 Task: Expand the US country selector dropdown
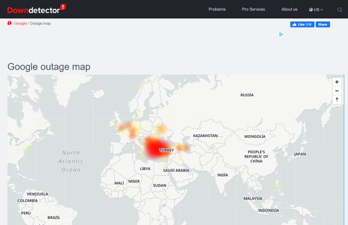[x=316, y=9]
